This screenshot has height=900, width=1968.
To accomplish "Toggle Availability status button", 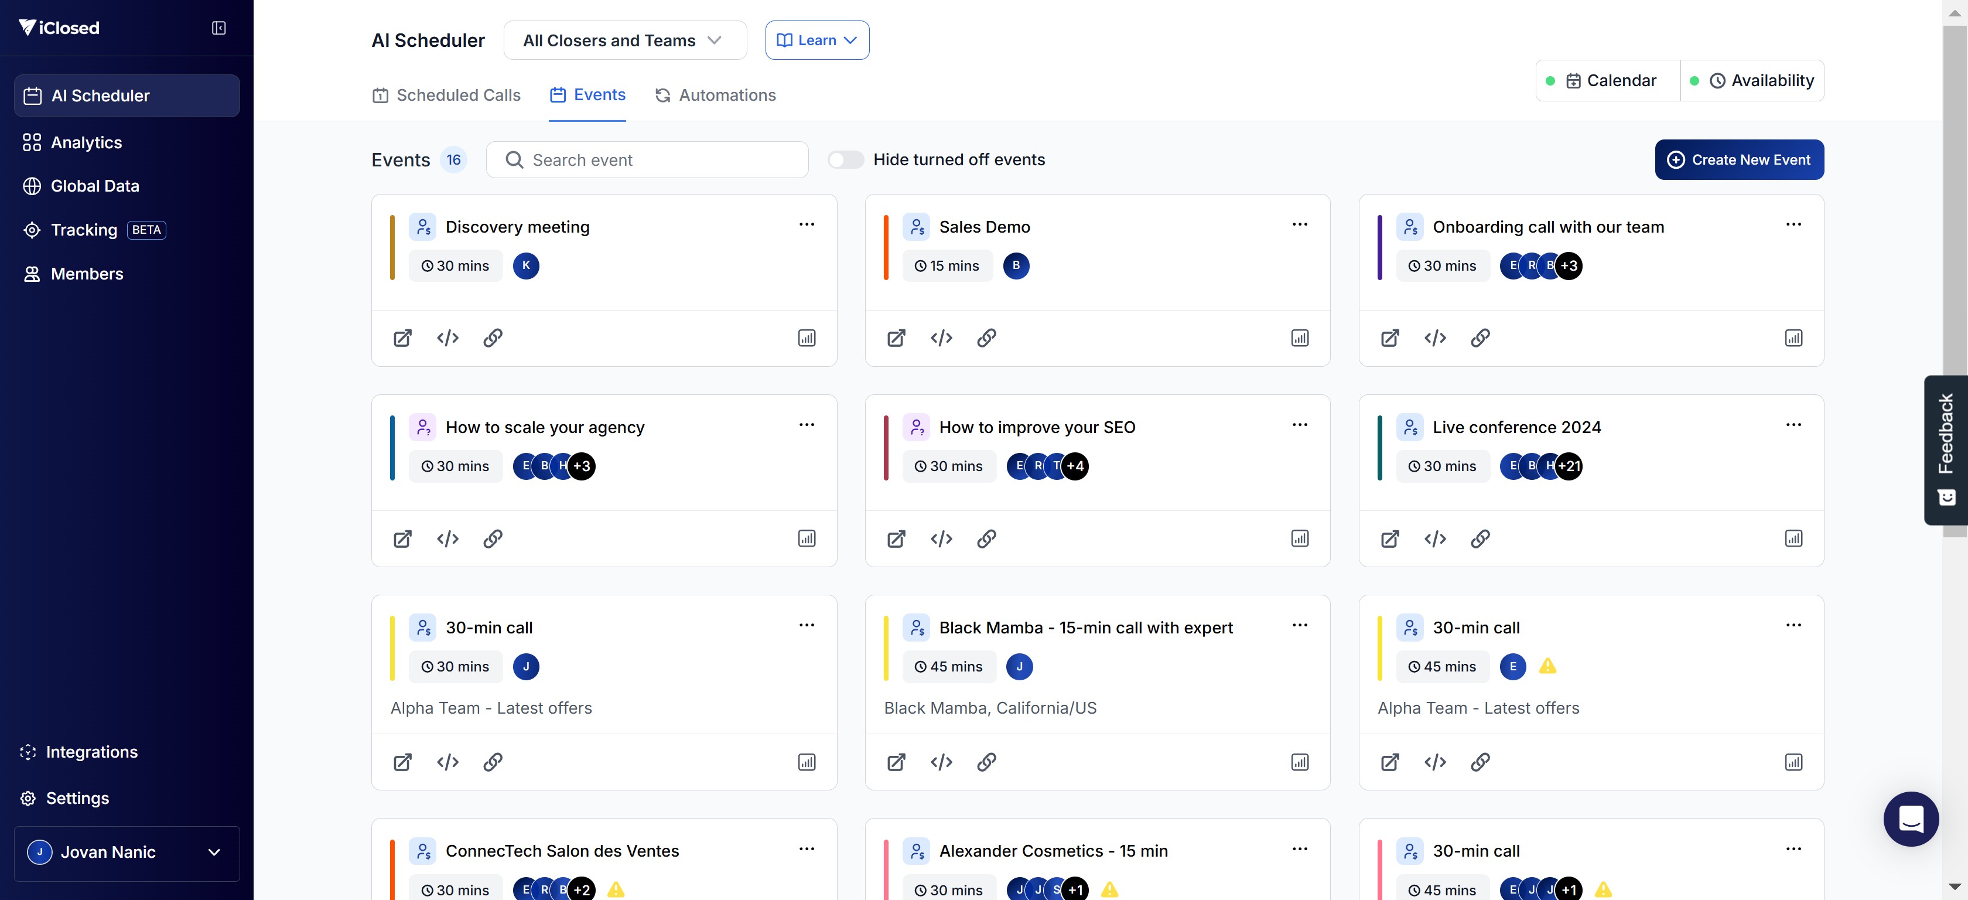I will coord(1752,81).
